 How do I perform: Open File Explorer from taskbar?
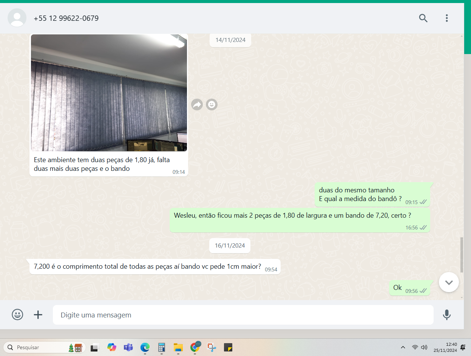click(178, 347)
